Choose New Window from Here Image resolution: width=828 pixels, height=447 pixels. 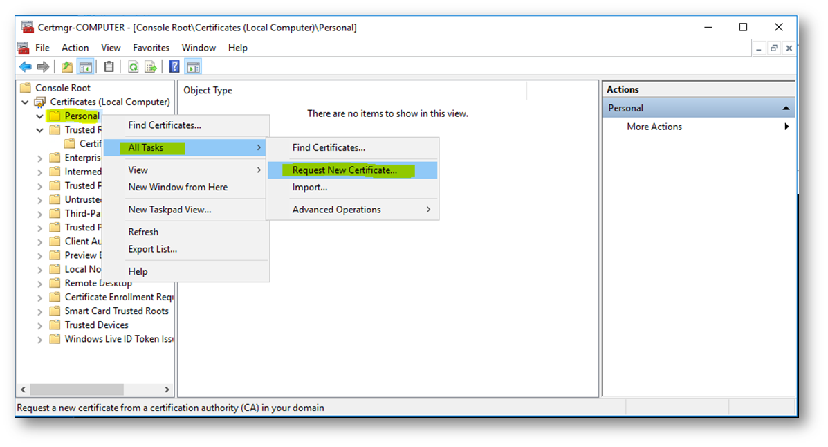tap(185, 187)
